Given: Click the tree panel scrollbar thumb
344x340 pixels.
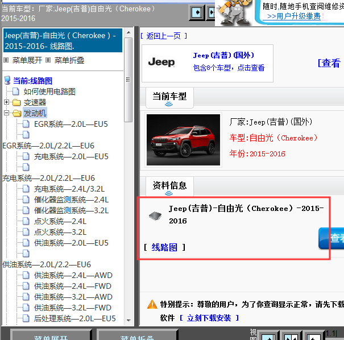Looking at the screenshot, I should click(x=129, y=80).
